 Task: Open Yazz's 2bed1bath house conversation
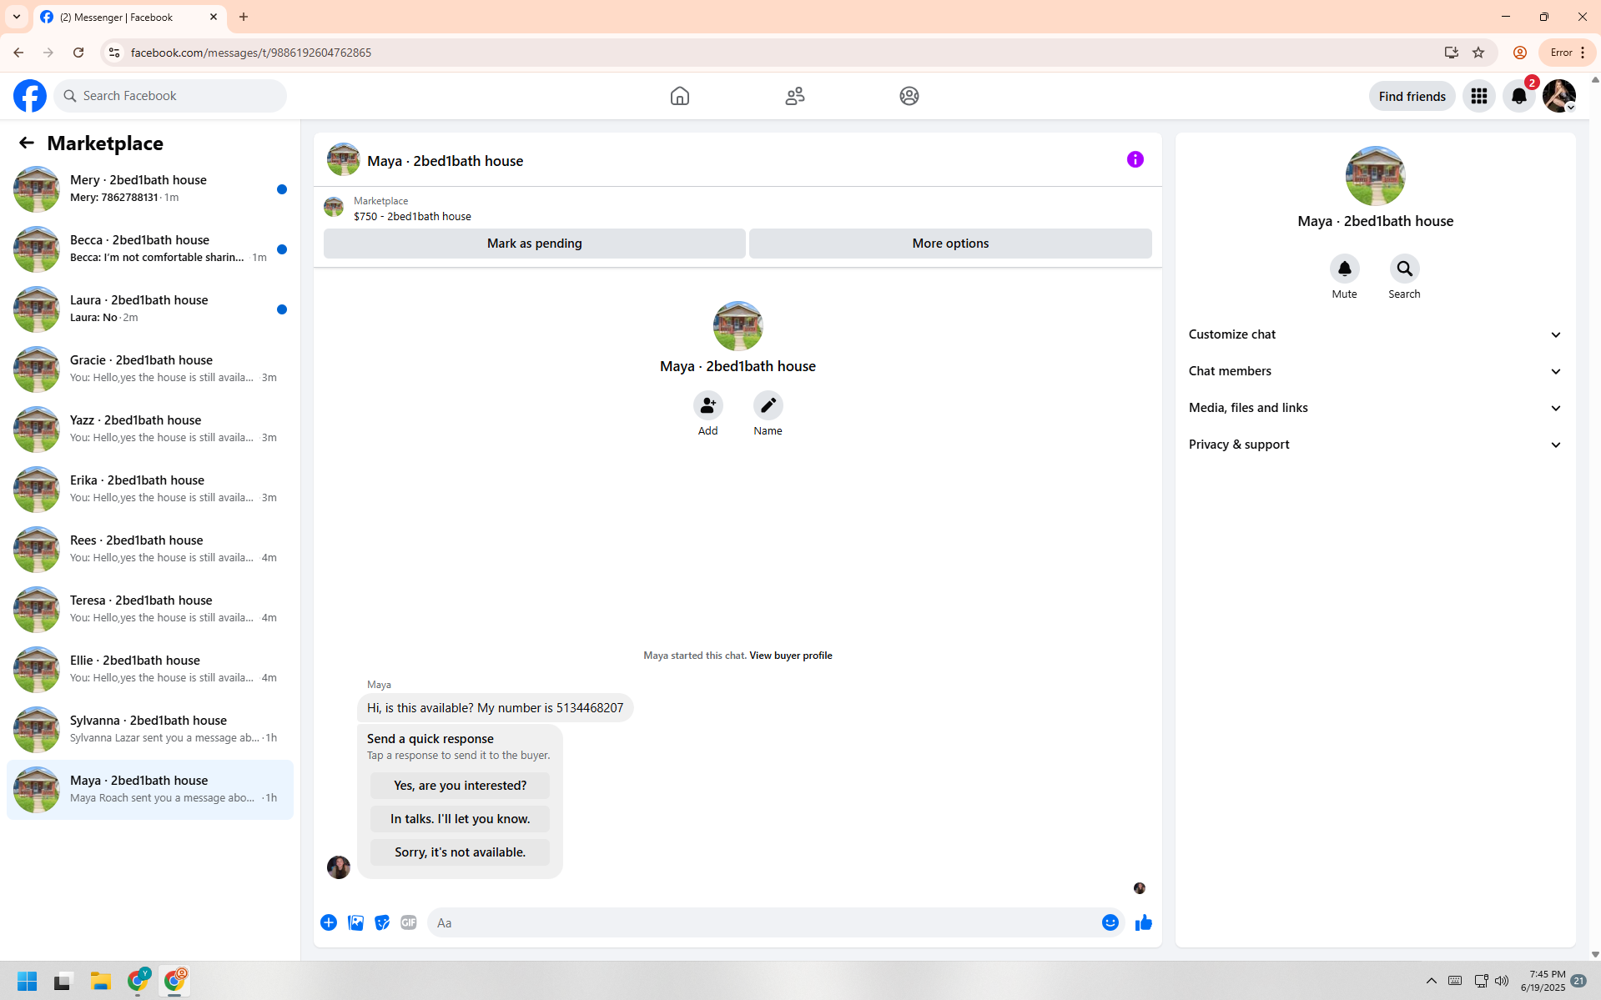pyautogui.click(x=150, y=430)
